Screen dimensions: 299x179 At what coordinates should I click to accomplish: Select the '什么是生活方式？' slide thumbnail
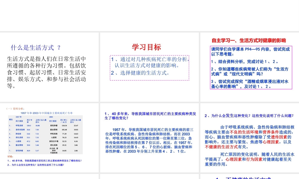(49, 67)
